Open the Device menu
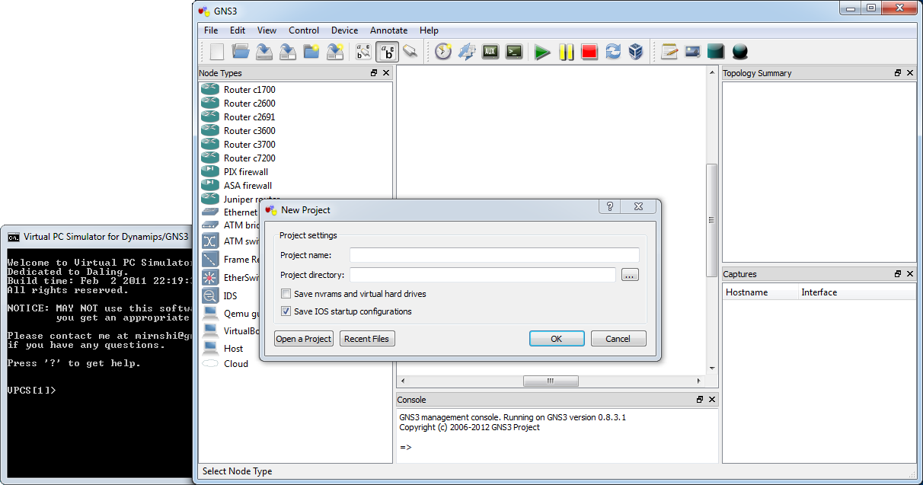 344,30
